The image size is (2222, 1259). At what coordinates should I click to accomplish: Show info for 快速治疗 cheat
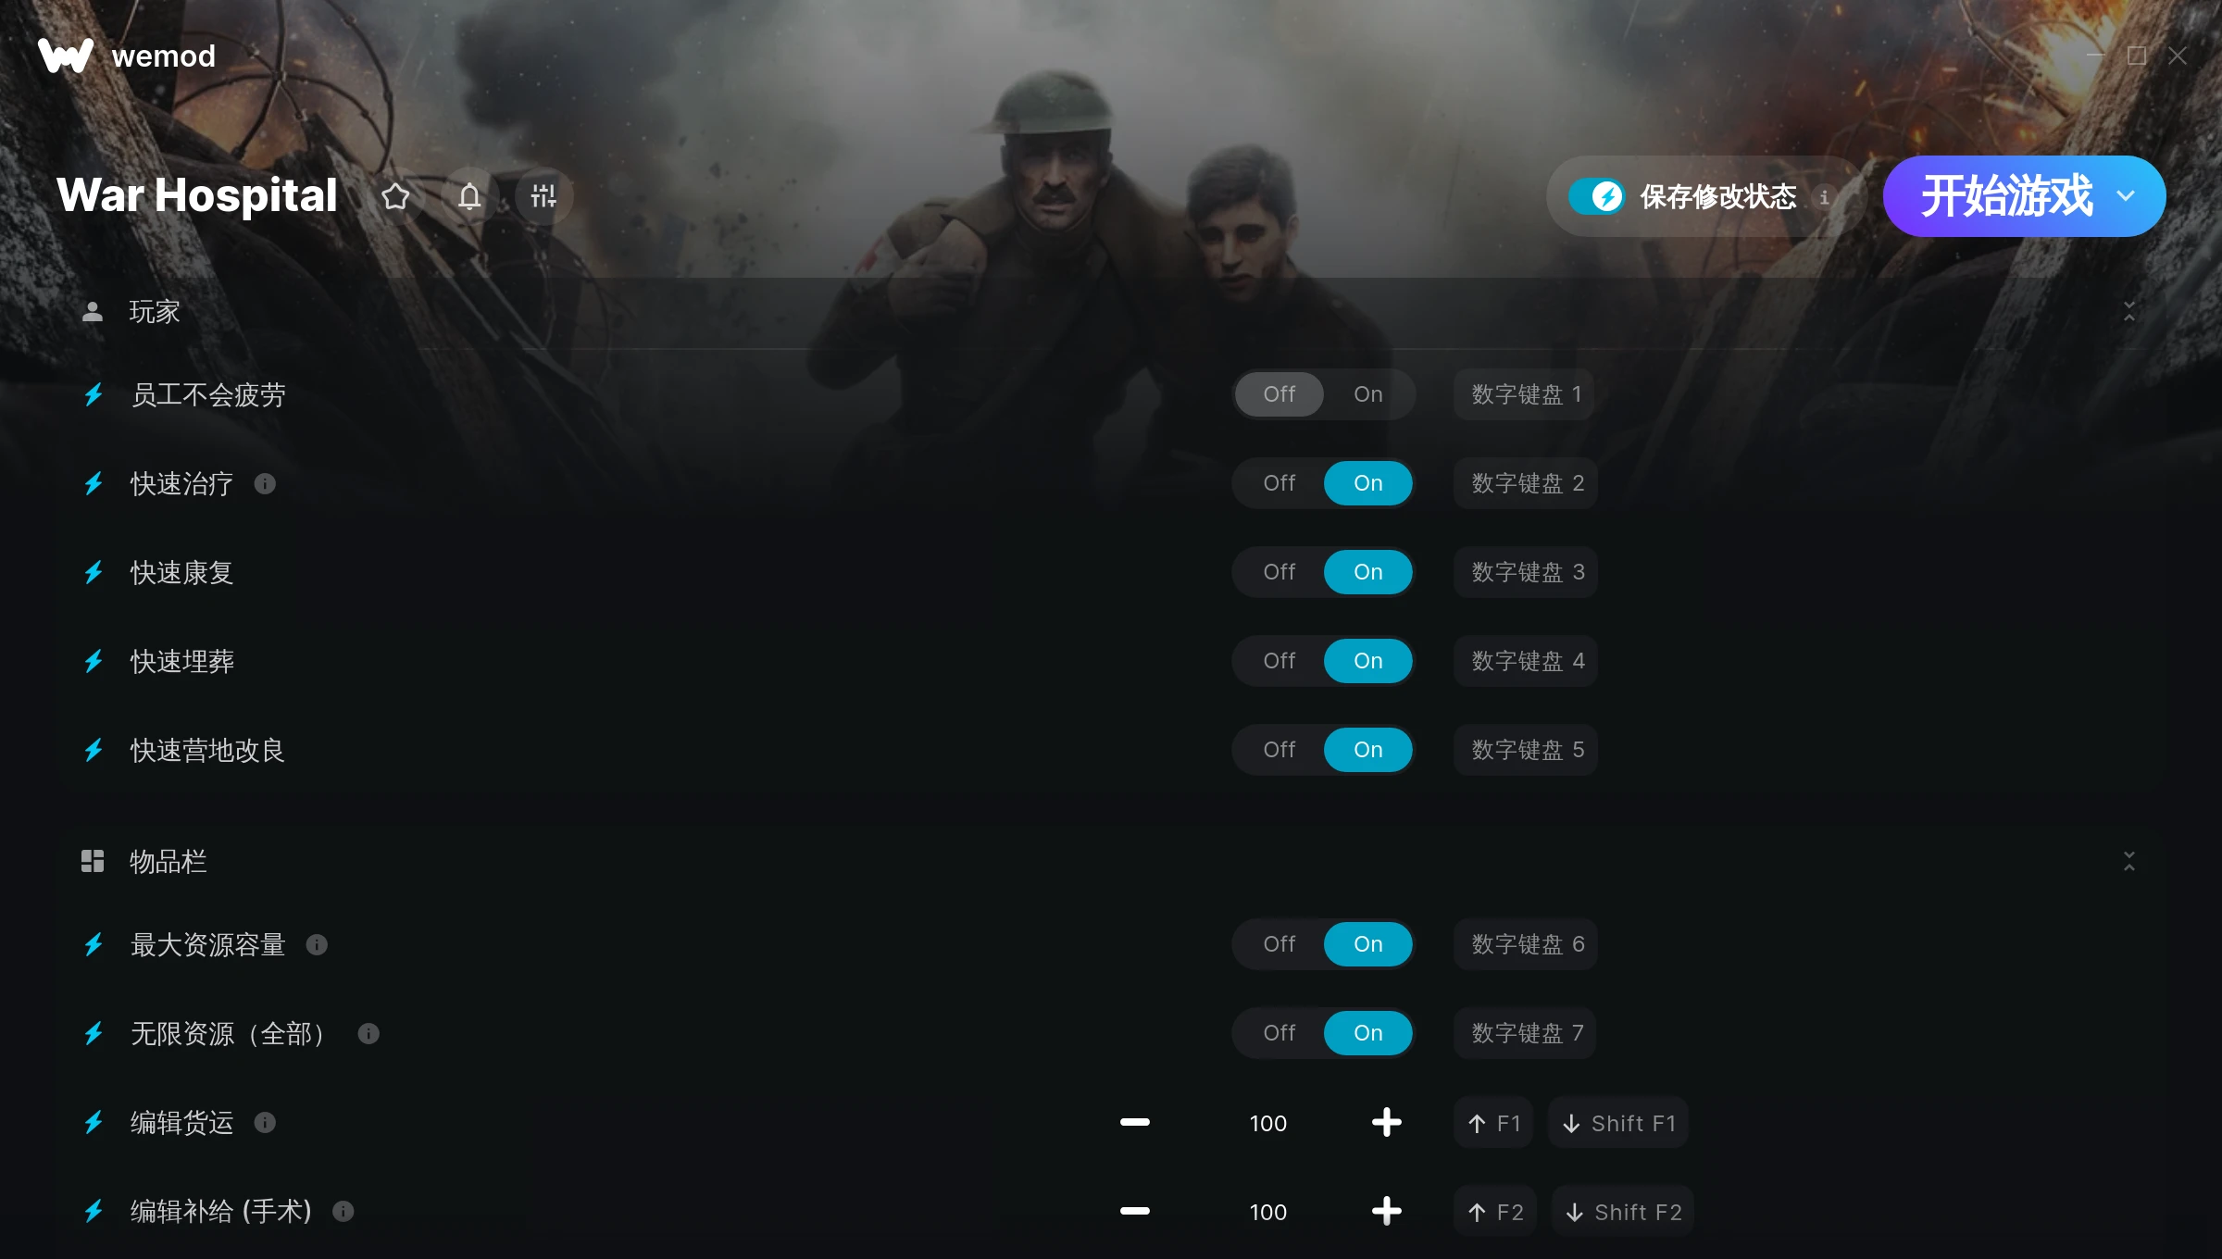click(x=265, y=483)
